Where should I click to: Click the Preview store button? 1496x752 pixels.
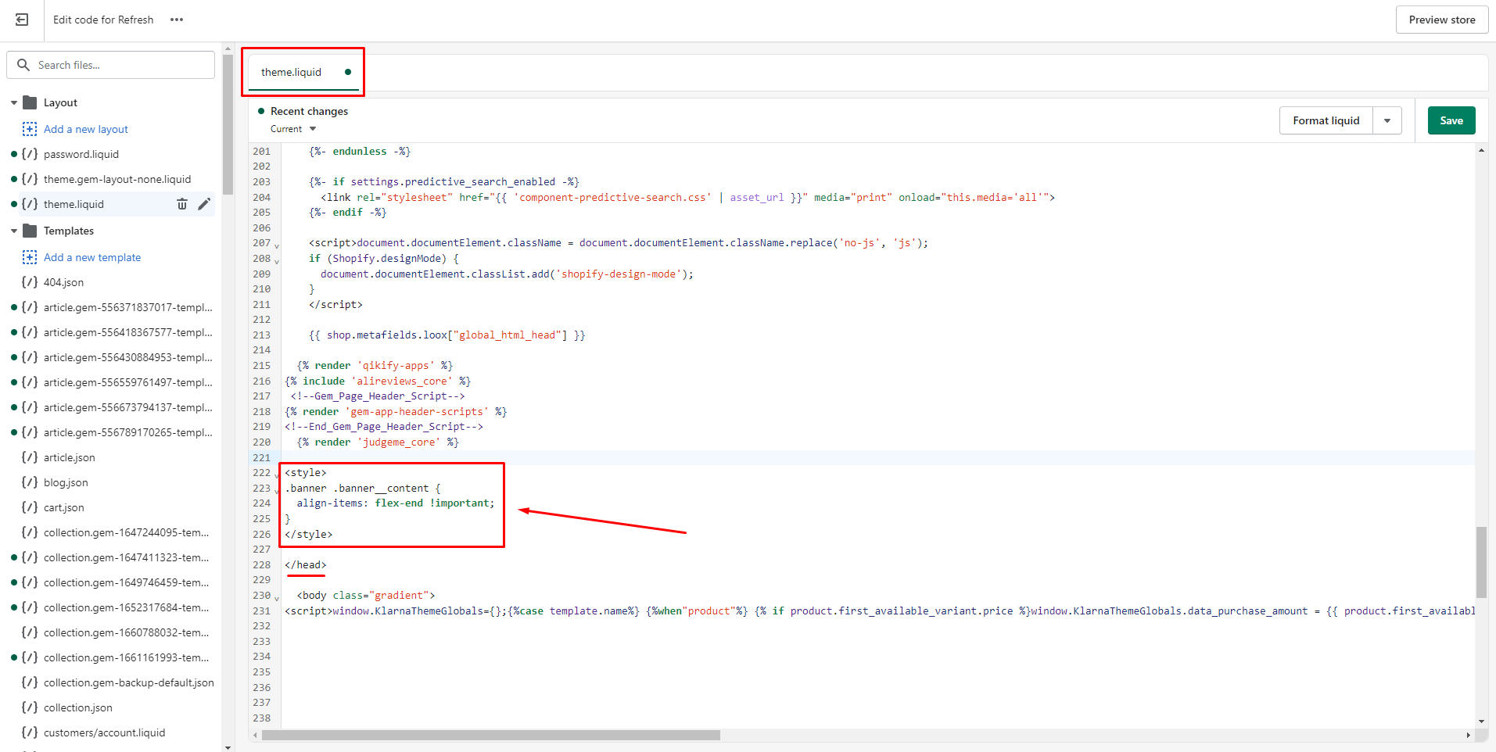click(1442, 20)
